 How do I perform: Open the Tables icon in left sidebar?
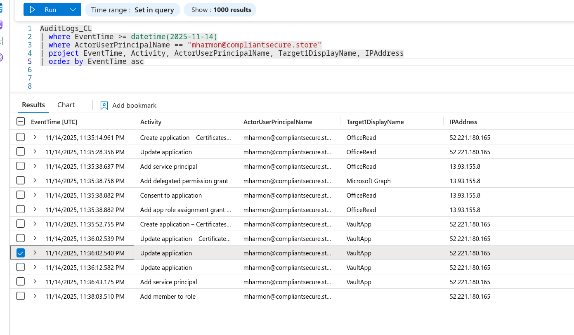click(1, 8)
